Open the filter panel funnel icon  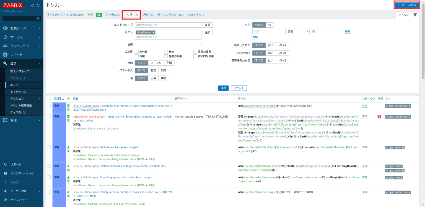pyautogui.click(x=415, y=15)
